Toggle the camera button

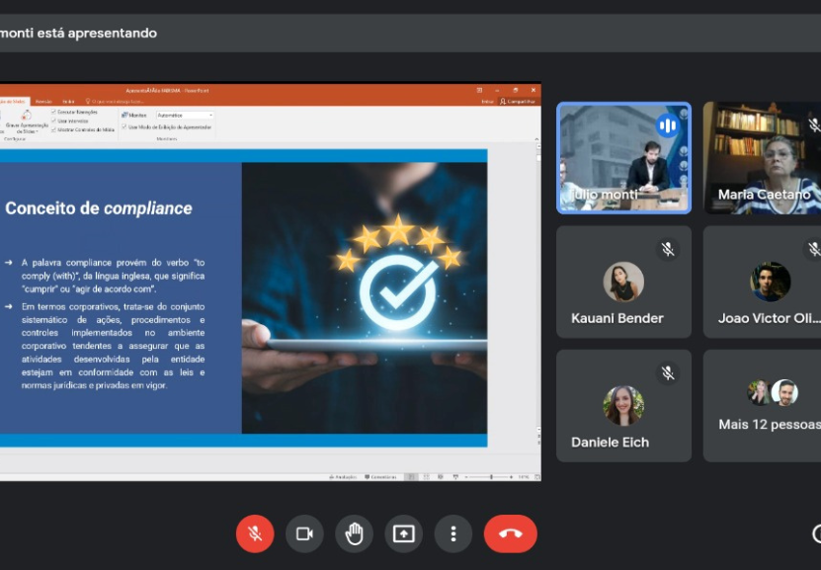[x=304, y=533]
